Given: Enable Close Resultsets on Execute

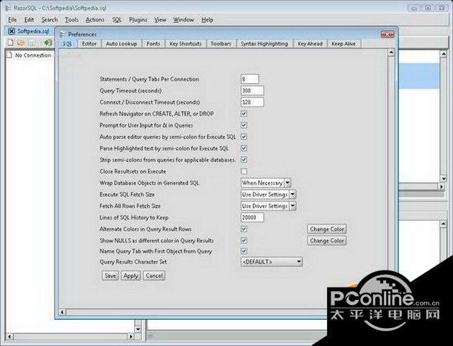Looking at the screenshot, I should coord(244,172).
